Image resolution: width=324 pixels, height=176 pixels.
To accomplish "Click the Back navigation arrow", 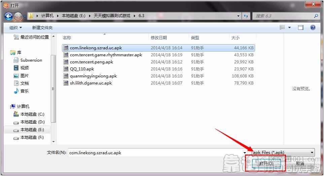I will tap(8, 16).
